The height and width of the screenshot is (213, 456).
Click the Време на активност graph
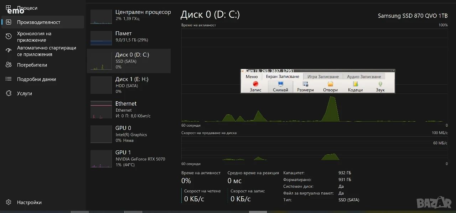pos(315,75)
